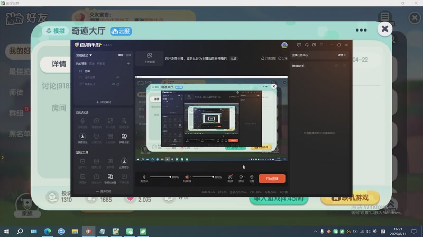Image resolution: width=423 pixels, height=237 pixels.
Task: Close the 好友 panel with the circle X
Action: tap(415, 18)
